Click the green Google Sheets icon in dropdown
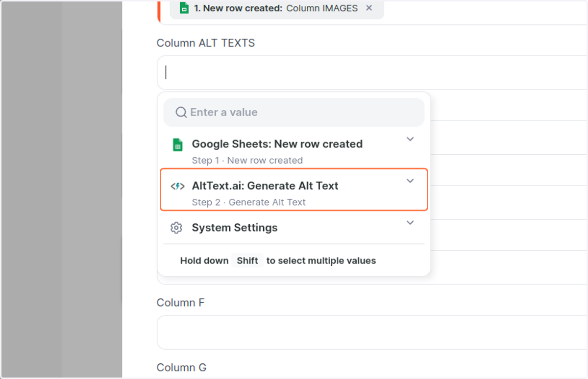This screenshot has width=588, height=379. pos(177,145)
